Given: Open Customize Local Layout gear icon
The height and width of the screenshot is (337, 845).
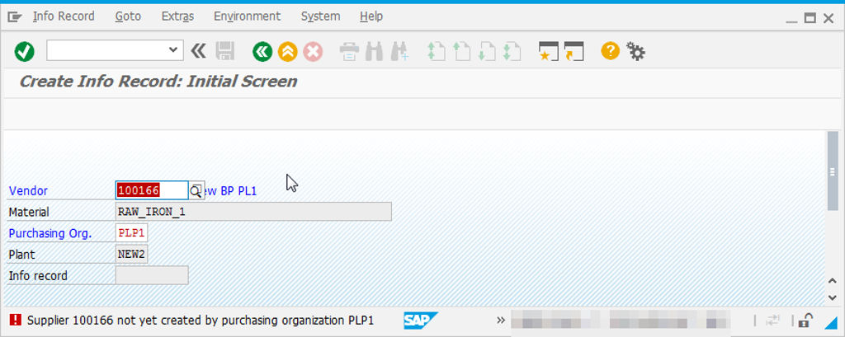Looking at the screenshot, I should coord(635,52).
